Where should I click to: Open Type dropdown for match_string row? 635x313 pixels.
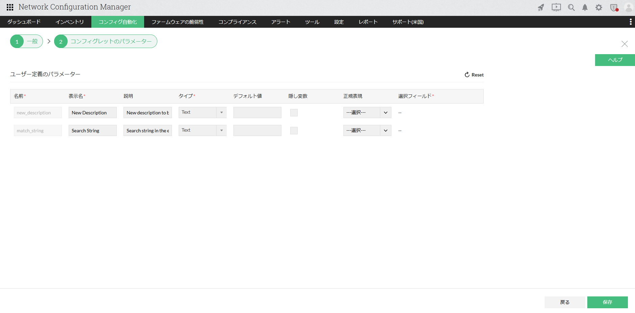203,130
